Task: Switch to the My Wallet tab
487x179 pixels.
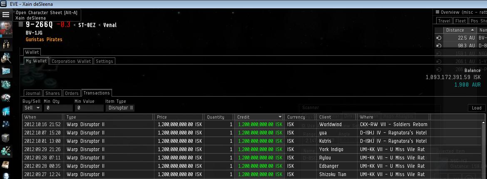Action: pyautogui.click(x=36, y=61)
